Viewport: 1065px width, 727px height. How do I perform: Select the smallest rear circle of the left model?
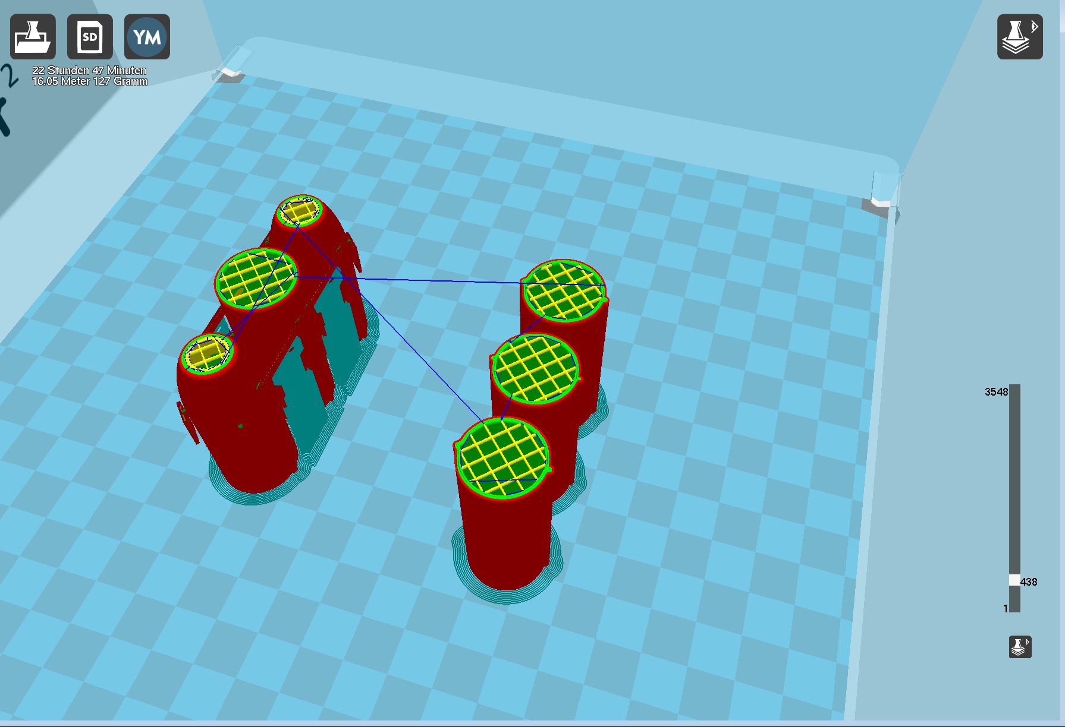[300, 211]
